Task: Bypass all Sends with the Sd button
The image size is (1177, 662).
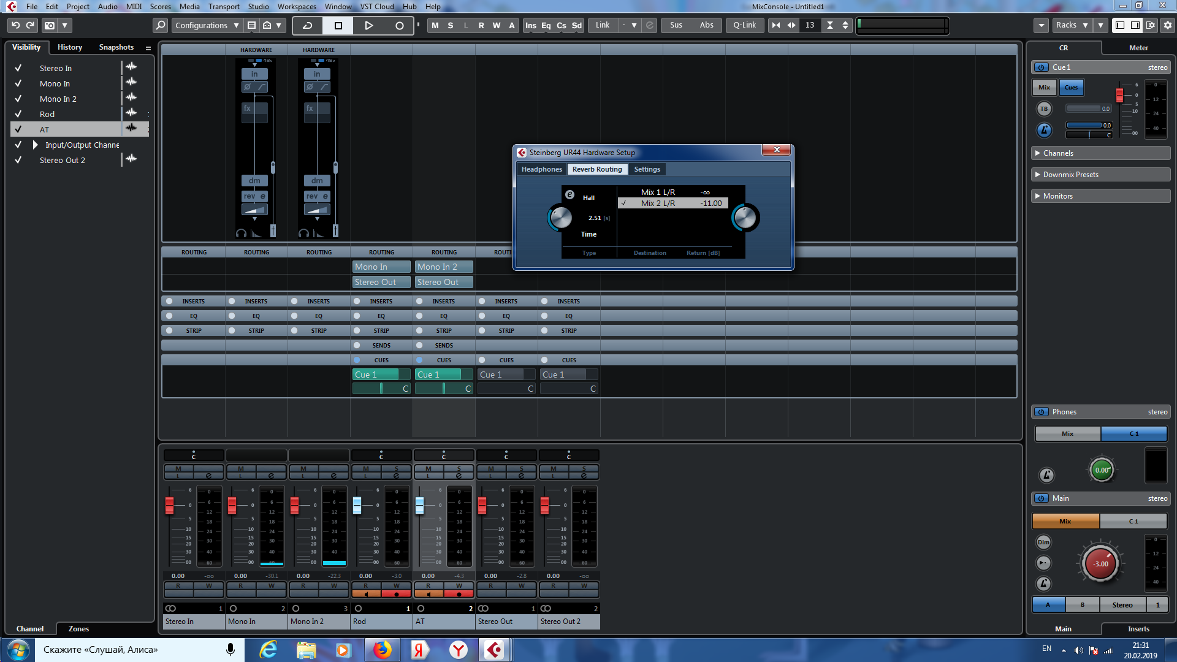Action: (x=577, y=25)
